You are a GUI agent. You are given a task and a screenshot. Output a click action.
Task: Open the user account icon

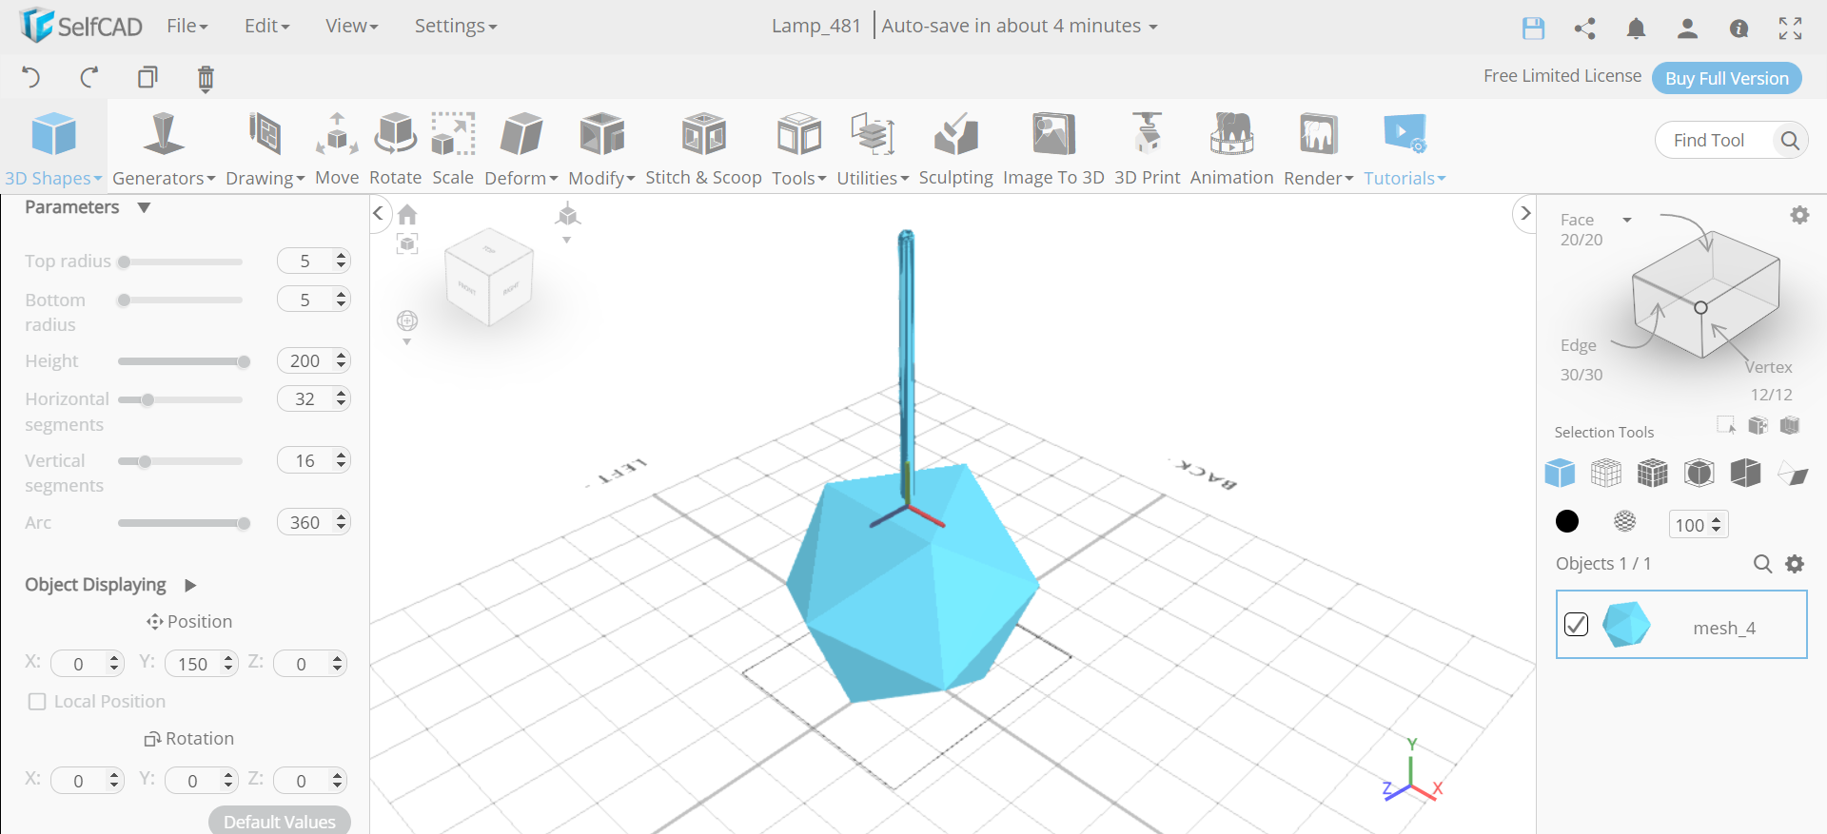[x=1687, y=29]
